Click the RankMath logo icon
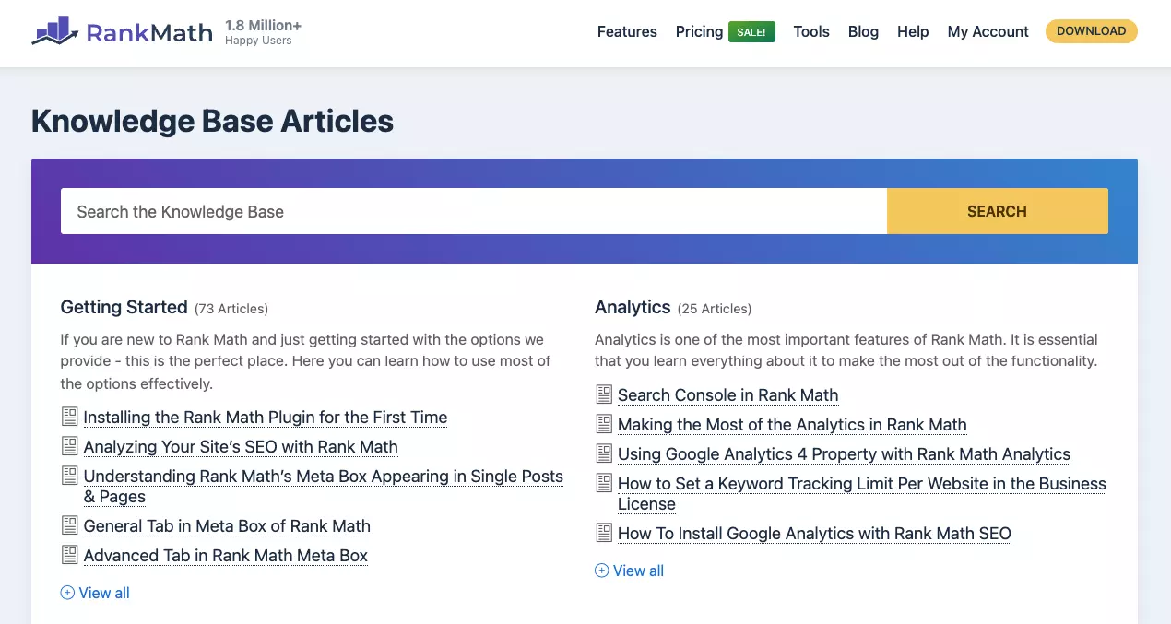The width and height of the screenshot is (1171, 624). point(55,31)
